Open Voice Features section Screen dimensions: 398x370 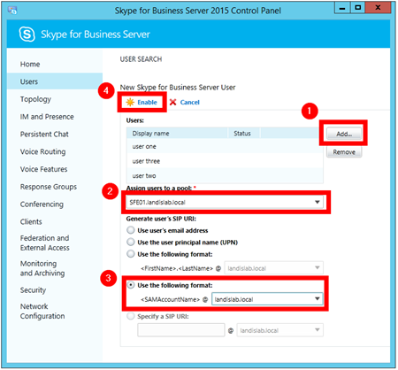[43, 169]
